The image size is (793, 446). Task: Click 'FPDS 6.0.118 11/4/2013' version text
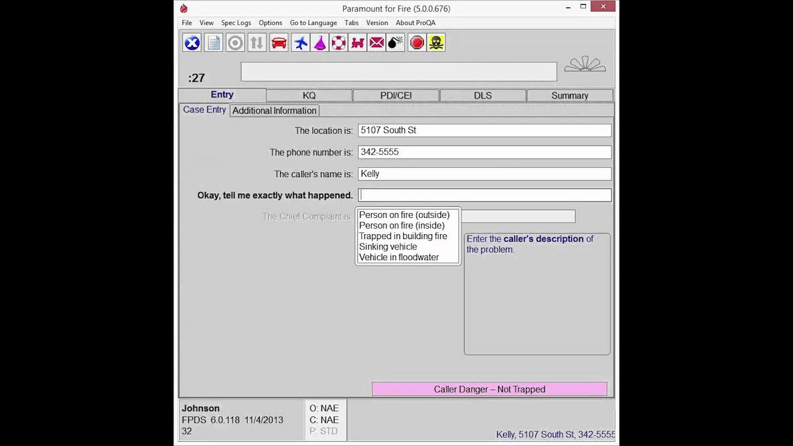[x=232, y=420]
